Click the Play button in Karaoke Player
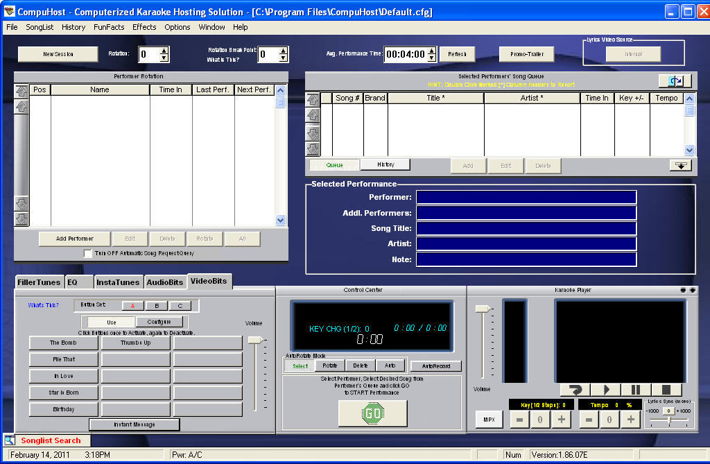This screenshot has width=710, height=464. [x=605, y=390]
